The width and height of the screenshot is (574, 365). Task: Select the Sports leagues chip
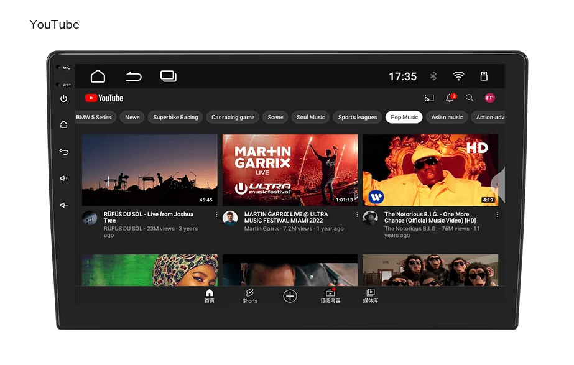(358, 117)
